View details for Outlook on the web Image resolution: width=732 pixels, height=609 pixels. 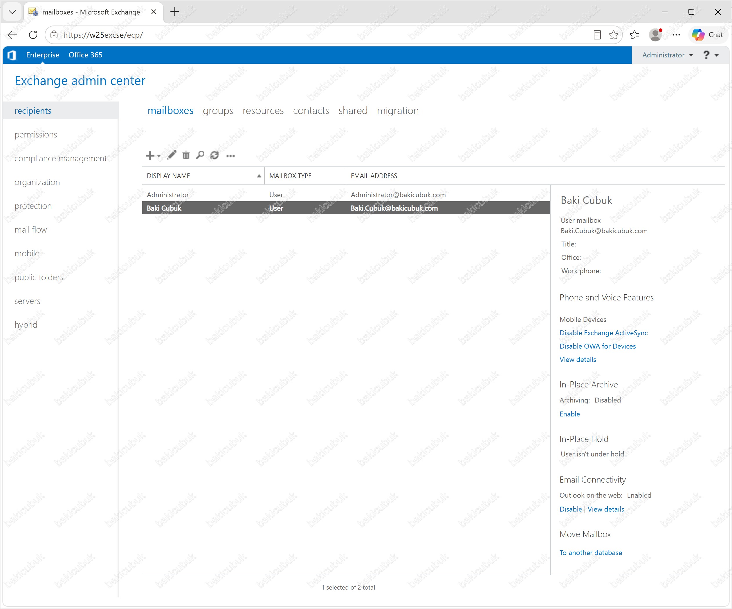(606, 509)
